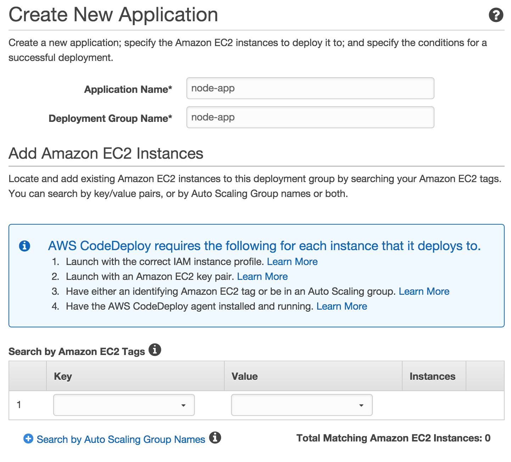The image size is (511, 462).
Task: Open Learn More for CodeDeploy agent
Action: pyautogui.click(x=342, y=306)
